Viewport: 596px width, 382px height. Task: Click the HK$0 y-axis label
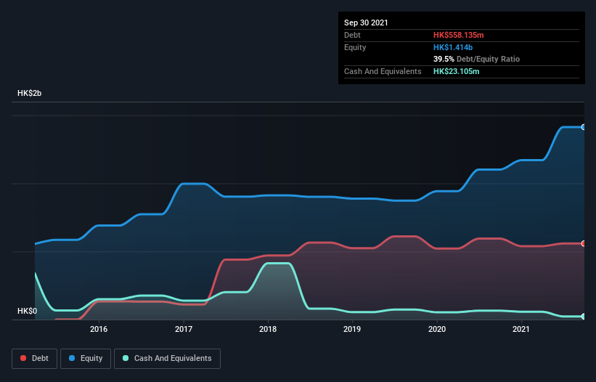coord(28,311)
